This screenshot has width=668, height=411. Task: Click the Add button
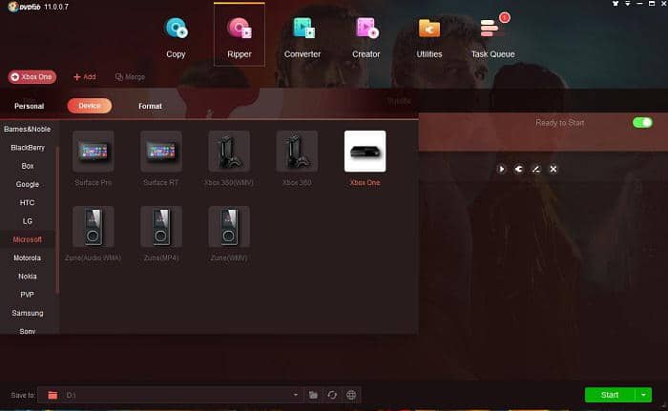coord(84,76)
